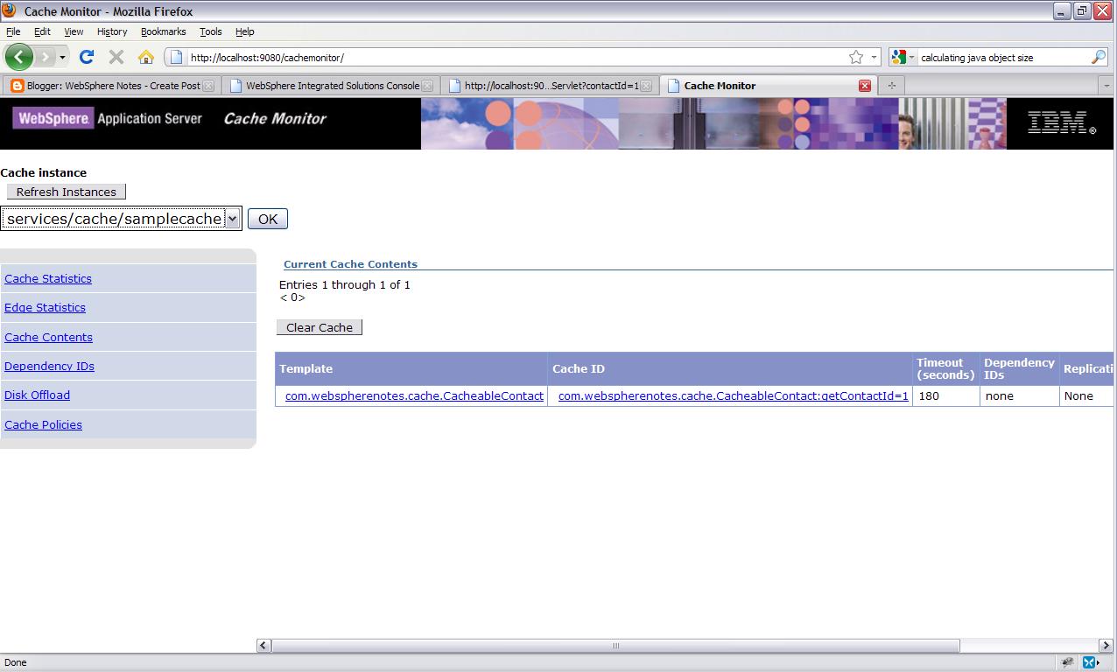This screenshot has height=672, width=1117.
Task: Click the WebSphere logo in the banner
Action: (x=53, y=118)
